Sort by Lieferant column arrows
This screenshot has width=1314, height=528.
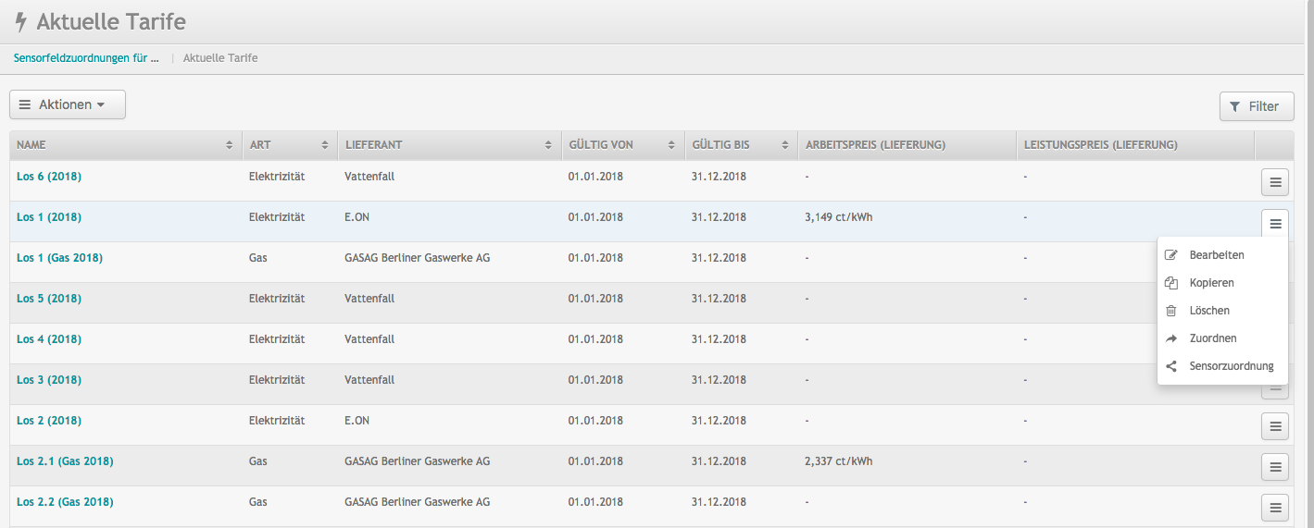[550, 145]
